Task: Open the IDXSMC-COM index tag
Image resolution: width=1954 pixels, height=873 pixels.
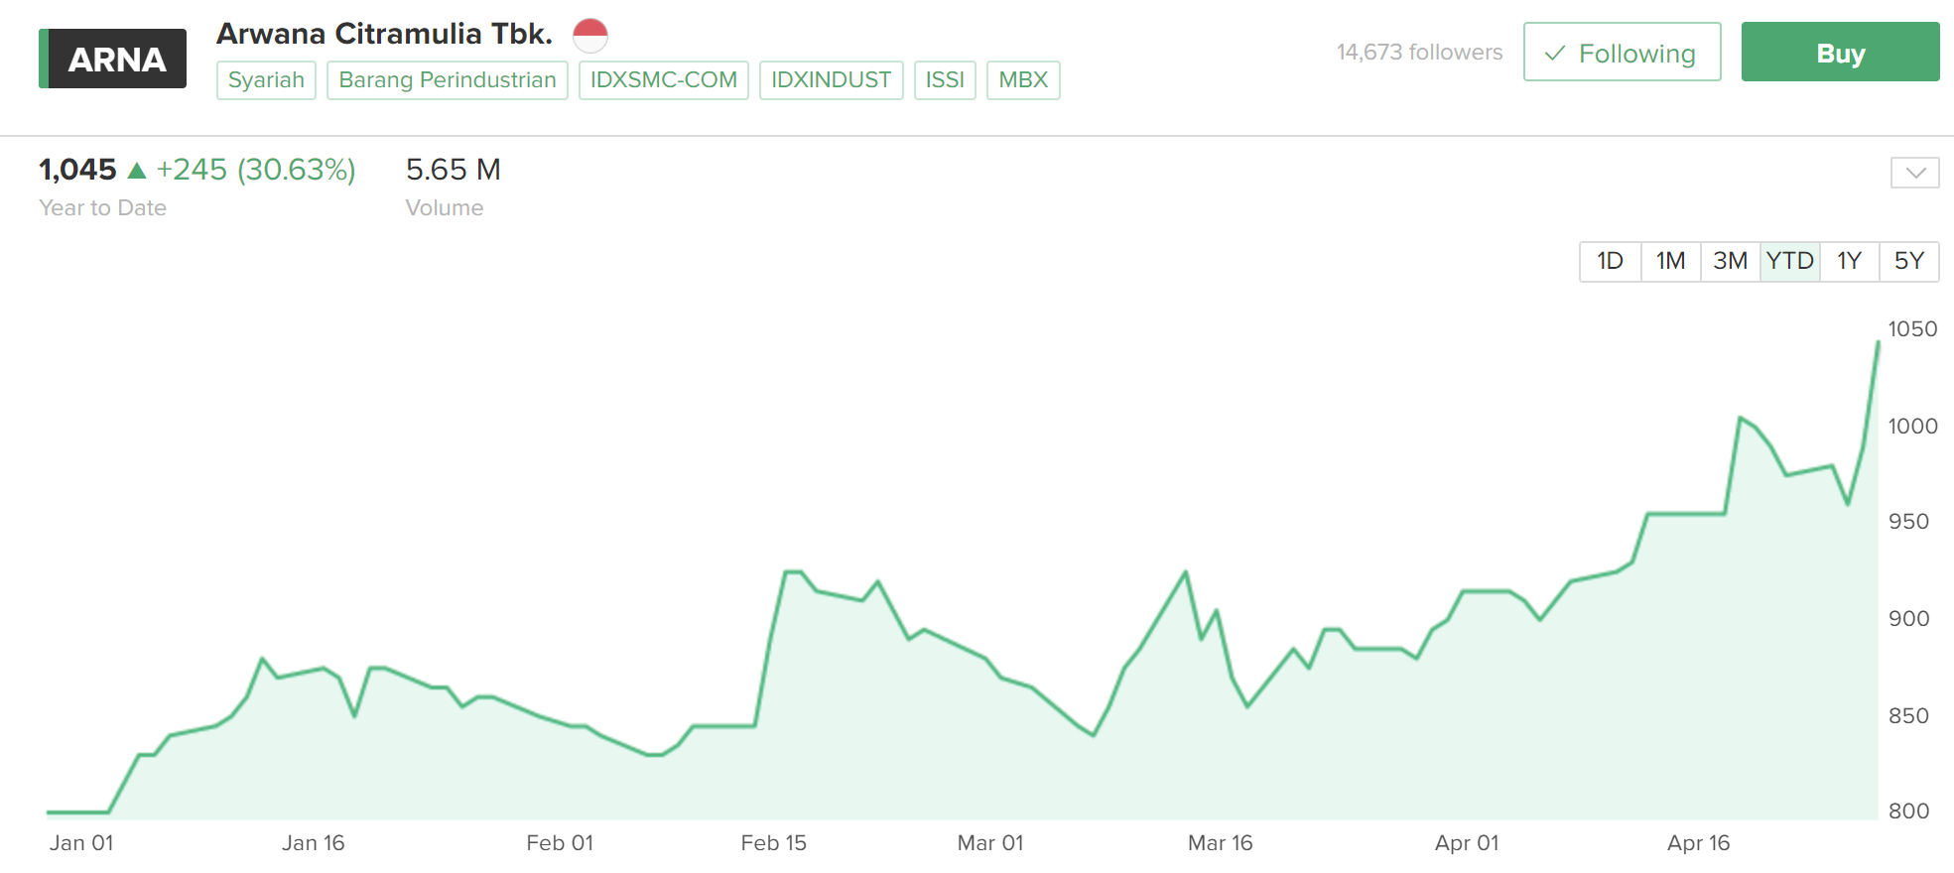Action: click(664, 80)
